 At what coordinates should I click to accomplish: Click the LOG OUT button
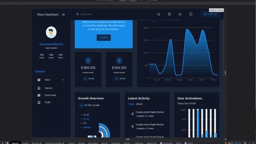pos(211,14)
